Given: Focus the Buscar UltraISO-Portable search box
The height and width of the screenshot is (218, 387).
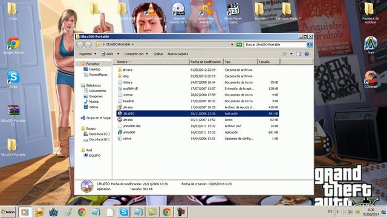Looking at the screenshot, I should pos(275,44).
